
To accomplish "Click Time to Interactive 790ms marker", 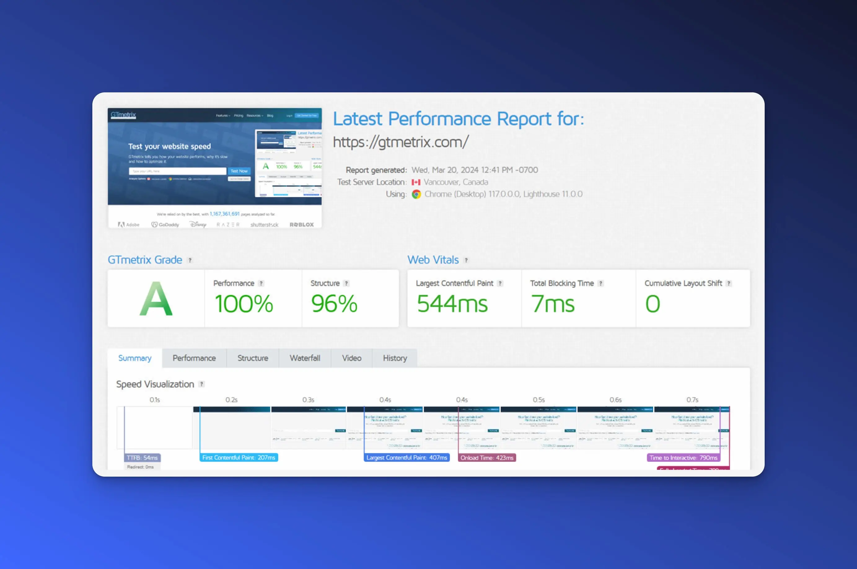I will click(x=683, y=458).
